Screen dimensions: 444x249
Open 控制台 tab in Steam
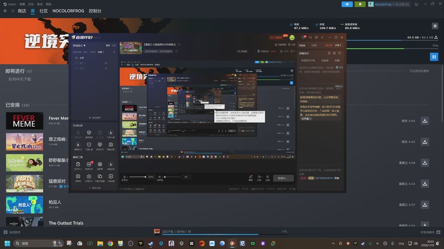(x=95, y=11)
